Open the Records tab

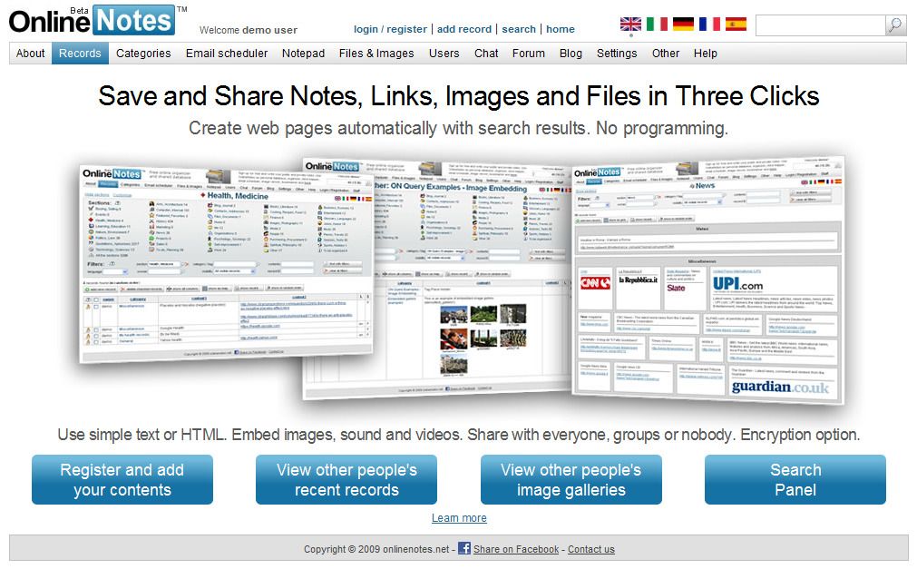[80, 53]
